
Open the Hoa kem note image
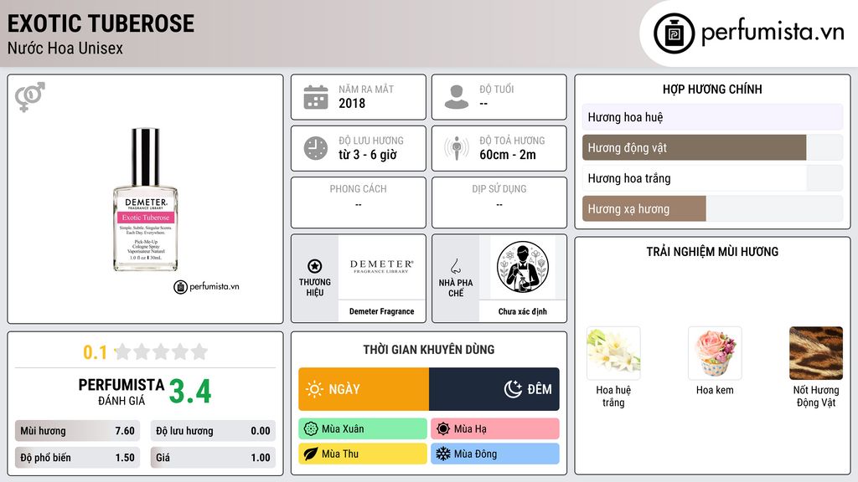click(715, 353)
